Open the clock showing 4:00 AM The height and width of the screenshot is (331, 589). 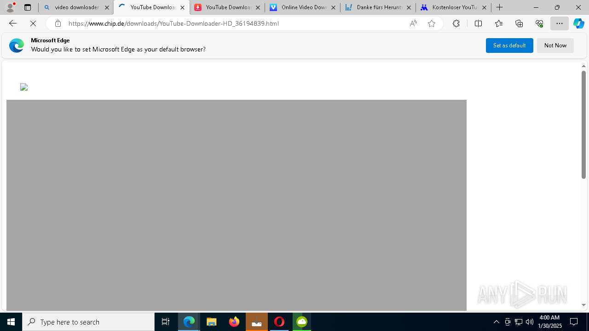coord(550,322)
